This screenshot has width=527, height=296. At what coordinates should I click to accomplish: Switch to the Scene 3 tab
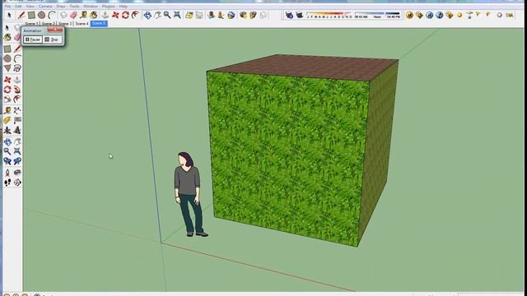(65, 24)
